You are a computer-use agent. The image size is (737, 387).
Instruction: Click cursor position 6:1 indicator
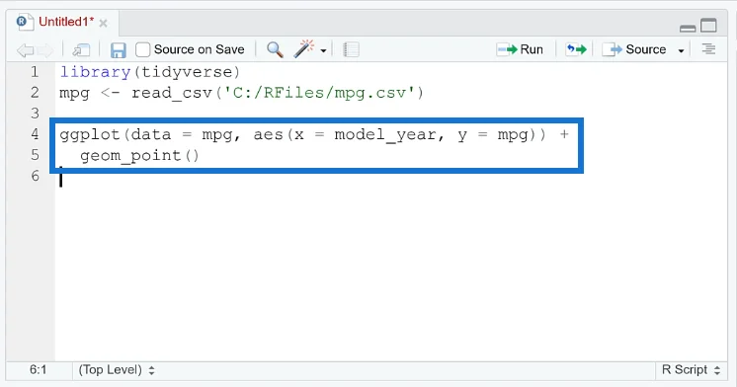point(39,370)
